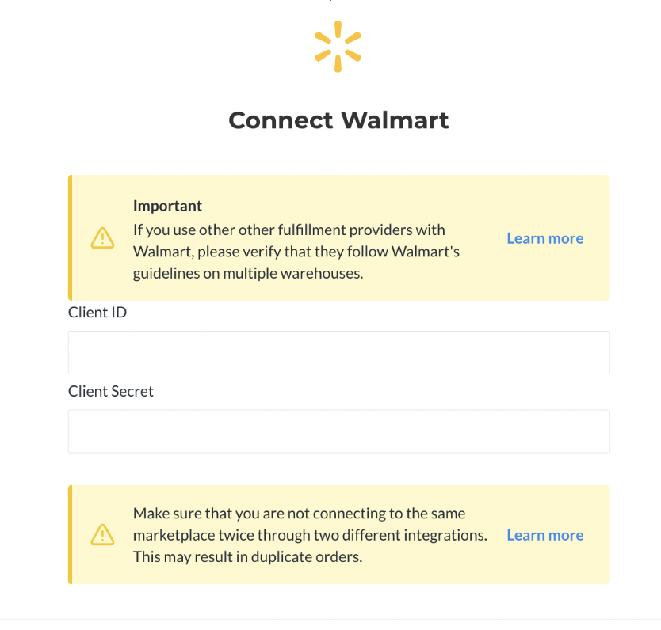Click the gray divider line below the lower banner
The width and height of the screenshot is (661, 630).
(x=330, y=619)
